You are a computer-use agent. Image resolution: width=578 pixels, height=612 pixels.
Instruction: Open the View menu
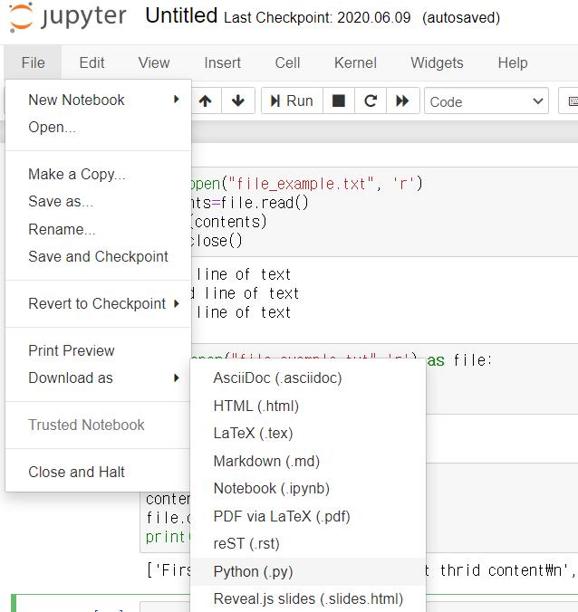154,62
